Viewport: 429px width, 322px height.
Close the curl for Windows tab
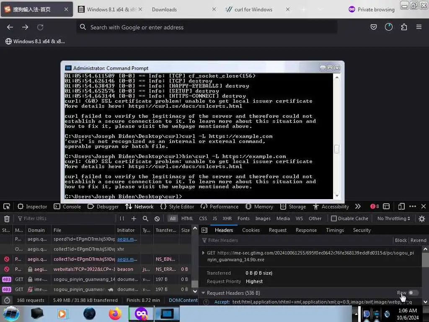point(287,9)
